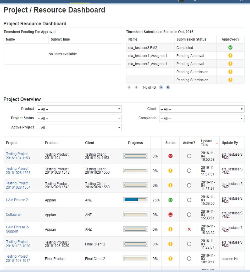Click yellow warning status for UAM Phrase 2-Support
Screen dimensions: 250x272
(x=170, y=229)
